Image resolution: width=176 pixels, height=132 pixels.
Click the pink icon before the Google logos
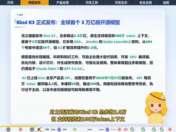125,129
